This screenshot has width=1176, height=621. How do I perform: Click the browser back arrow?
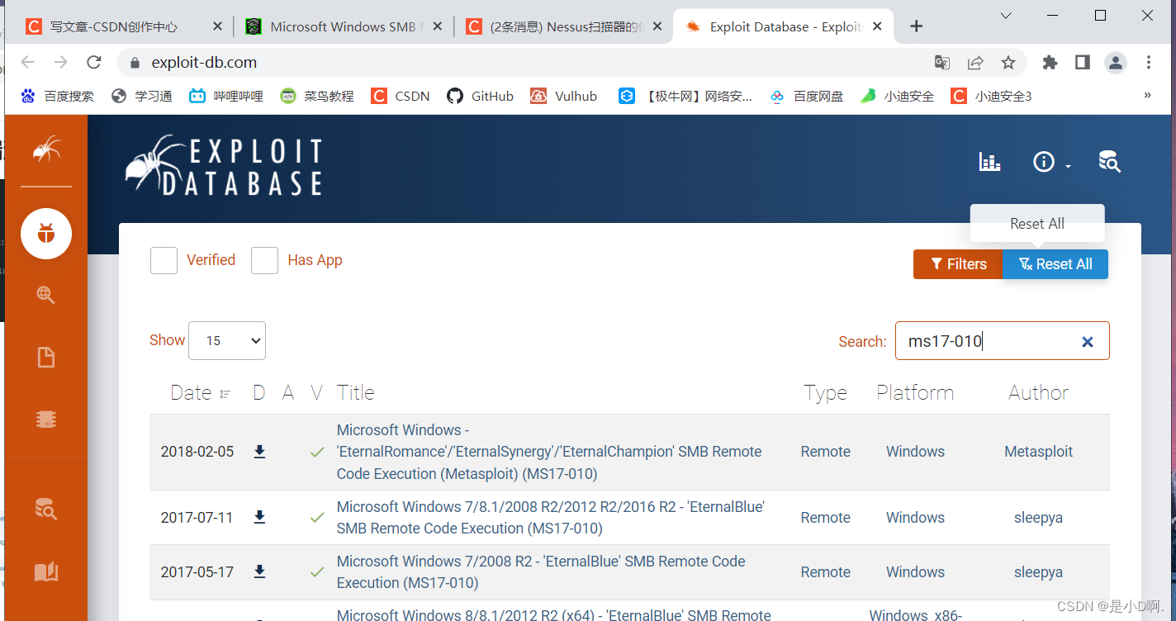27,62
